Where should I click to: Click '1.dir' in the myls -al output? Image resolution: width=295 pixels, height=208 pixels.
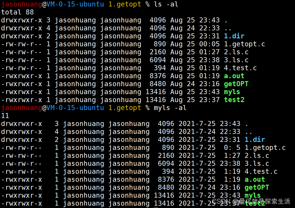tap(255, 140)
